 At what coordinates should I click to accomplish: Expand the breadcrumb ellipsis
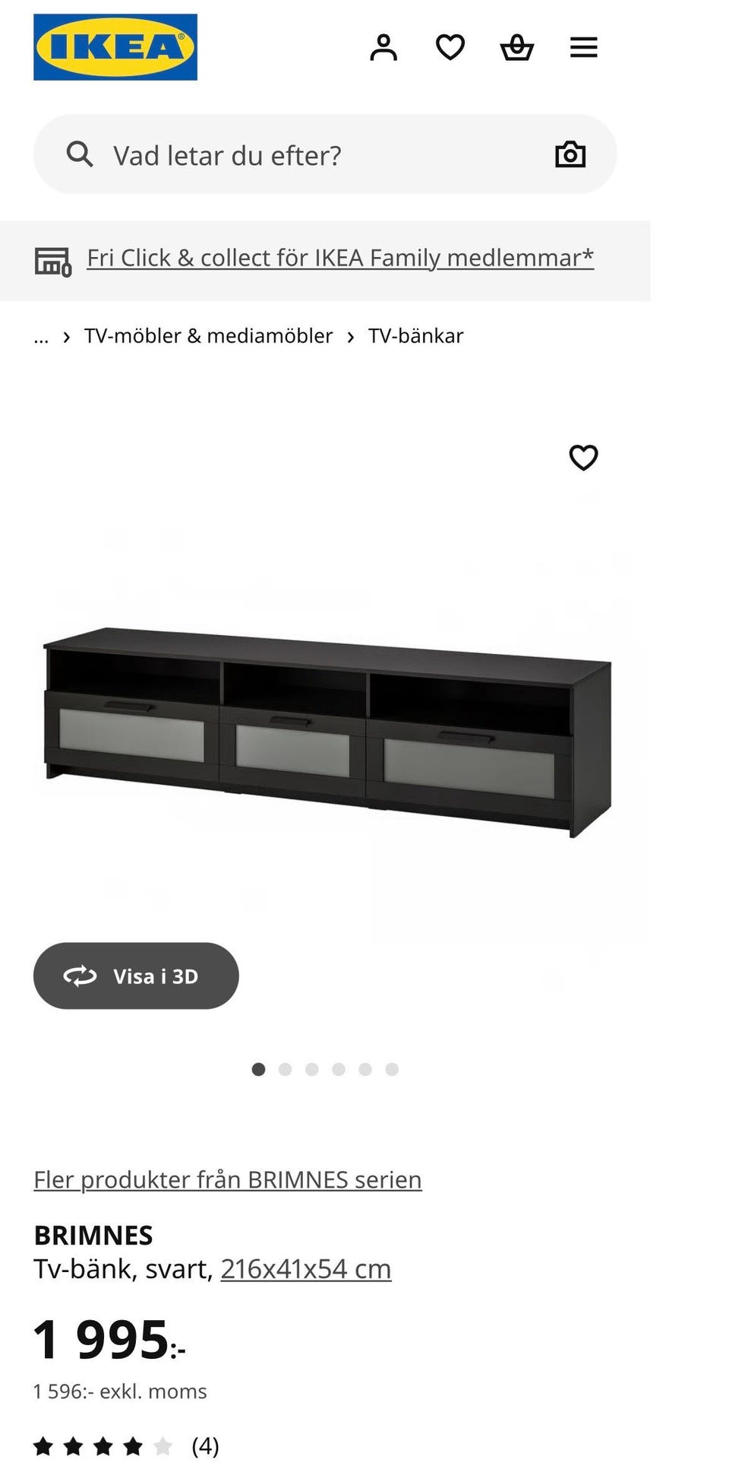[x=41, y=336]
